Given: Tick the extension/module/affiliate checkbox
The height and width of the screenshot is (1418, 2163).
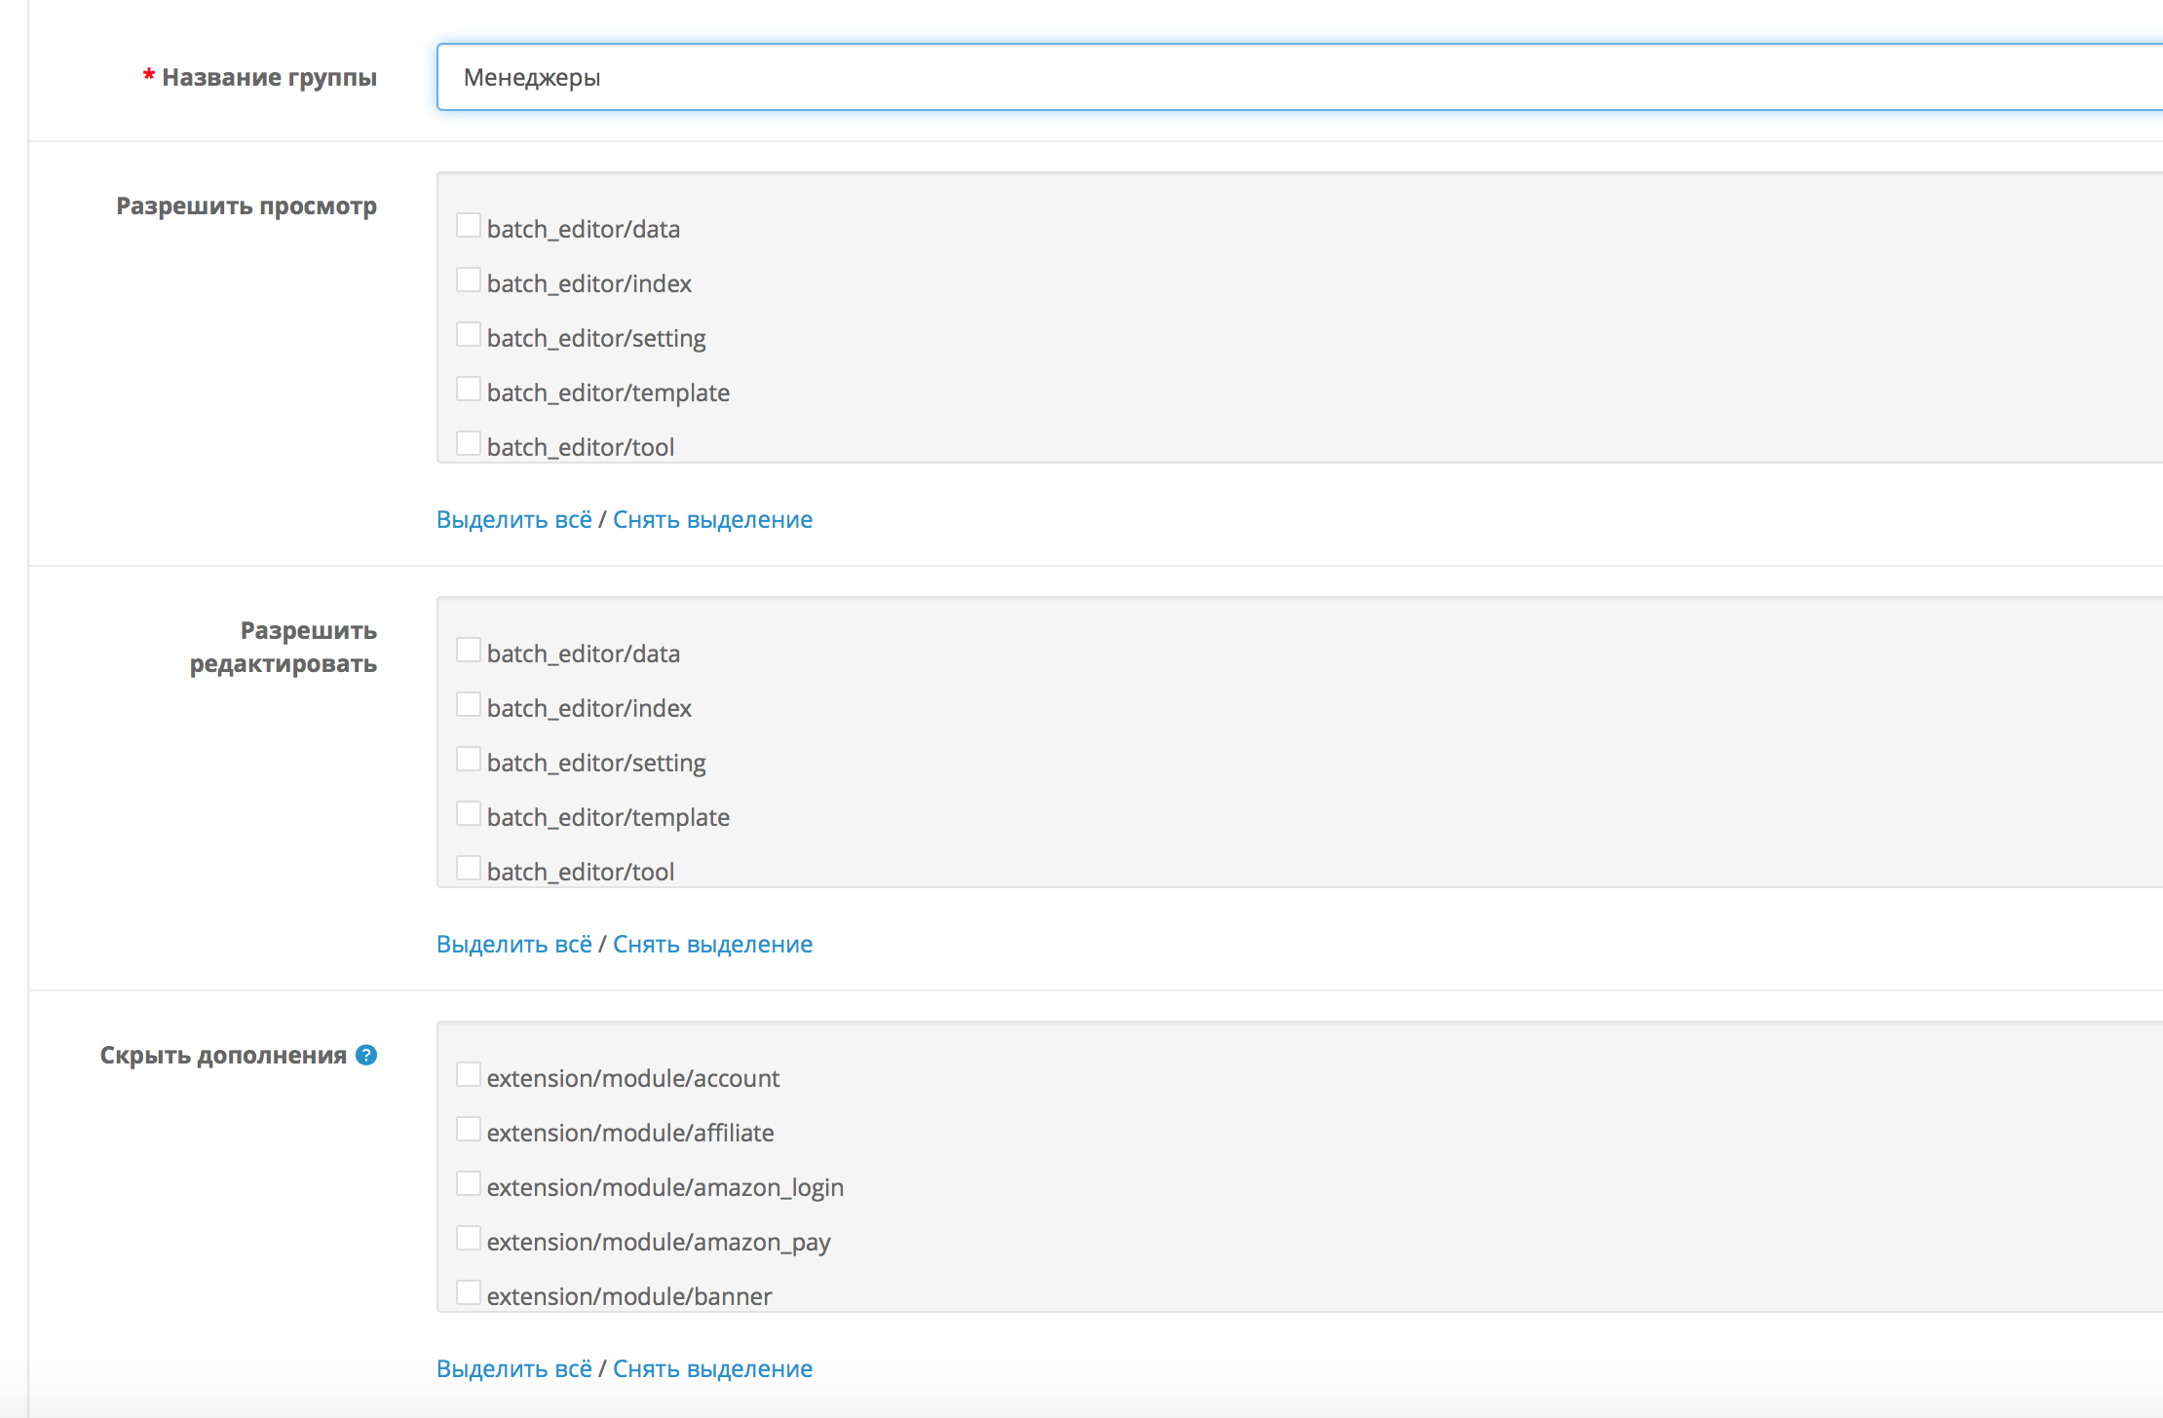Looking at the screenshot, I should tap(469, 1130).
